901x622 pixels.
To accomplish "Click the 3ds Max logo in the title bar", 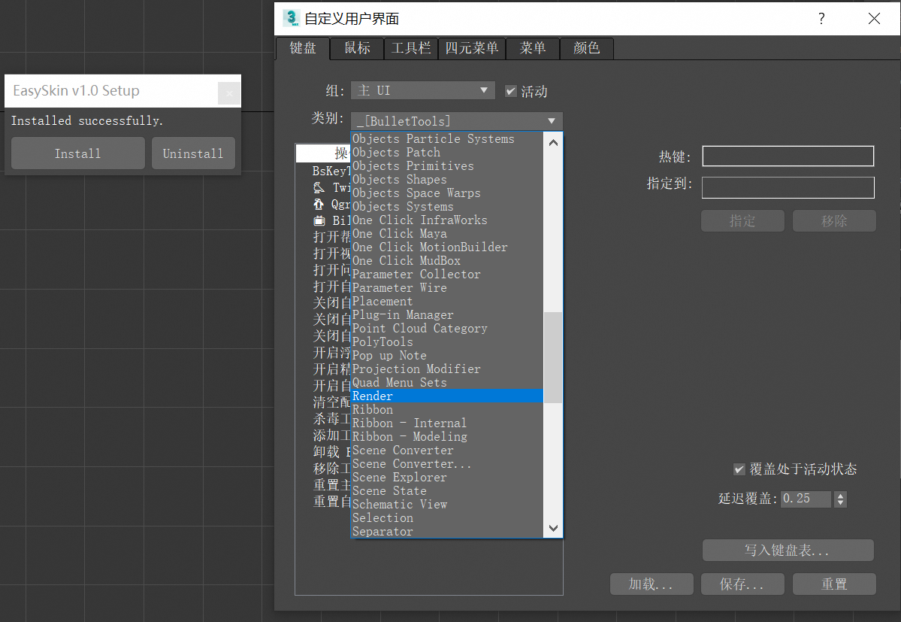I will tap(292, 17).
